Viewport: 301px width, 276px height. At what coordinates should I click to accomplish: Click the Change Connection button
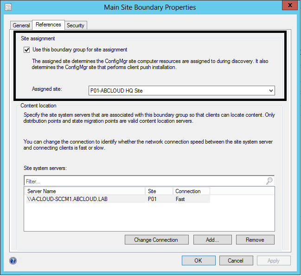click(x=156, y=240)
